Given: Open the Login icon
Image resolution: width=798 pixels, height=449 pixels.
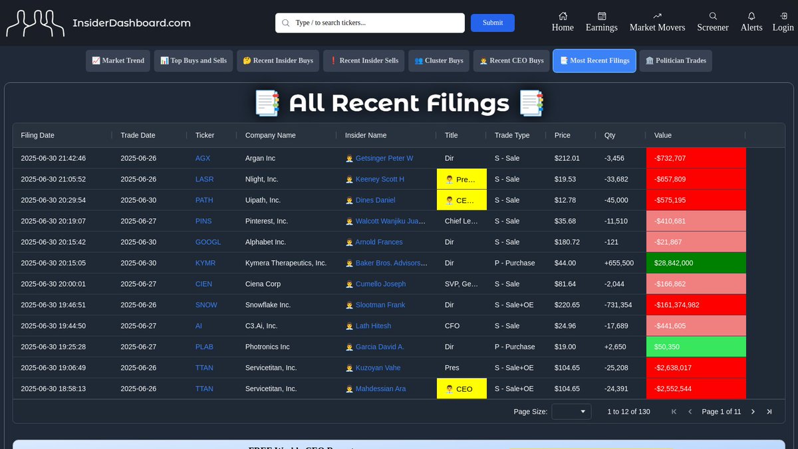Looking at the screenshot, I should click(x=783, y=16).
